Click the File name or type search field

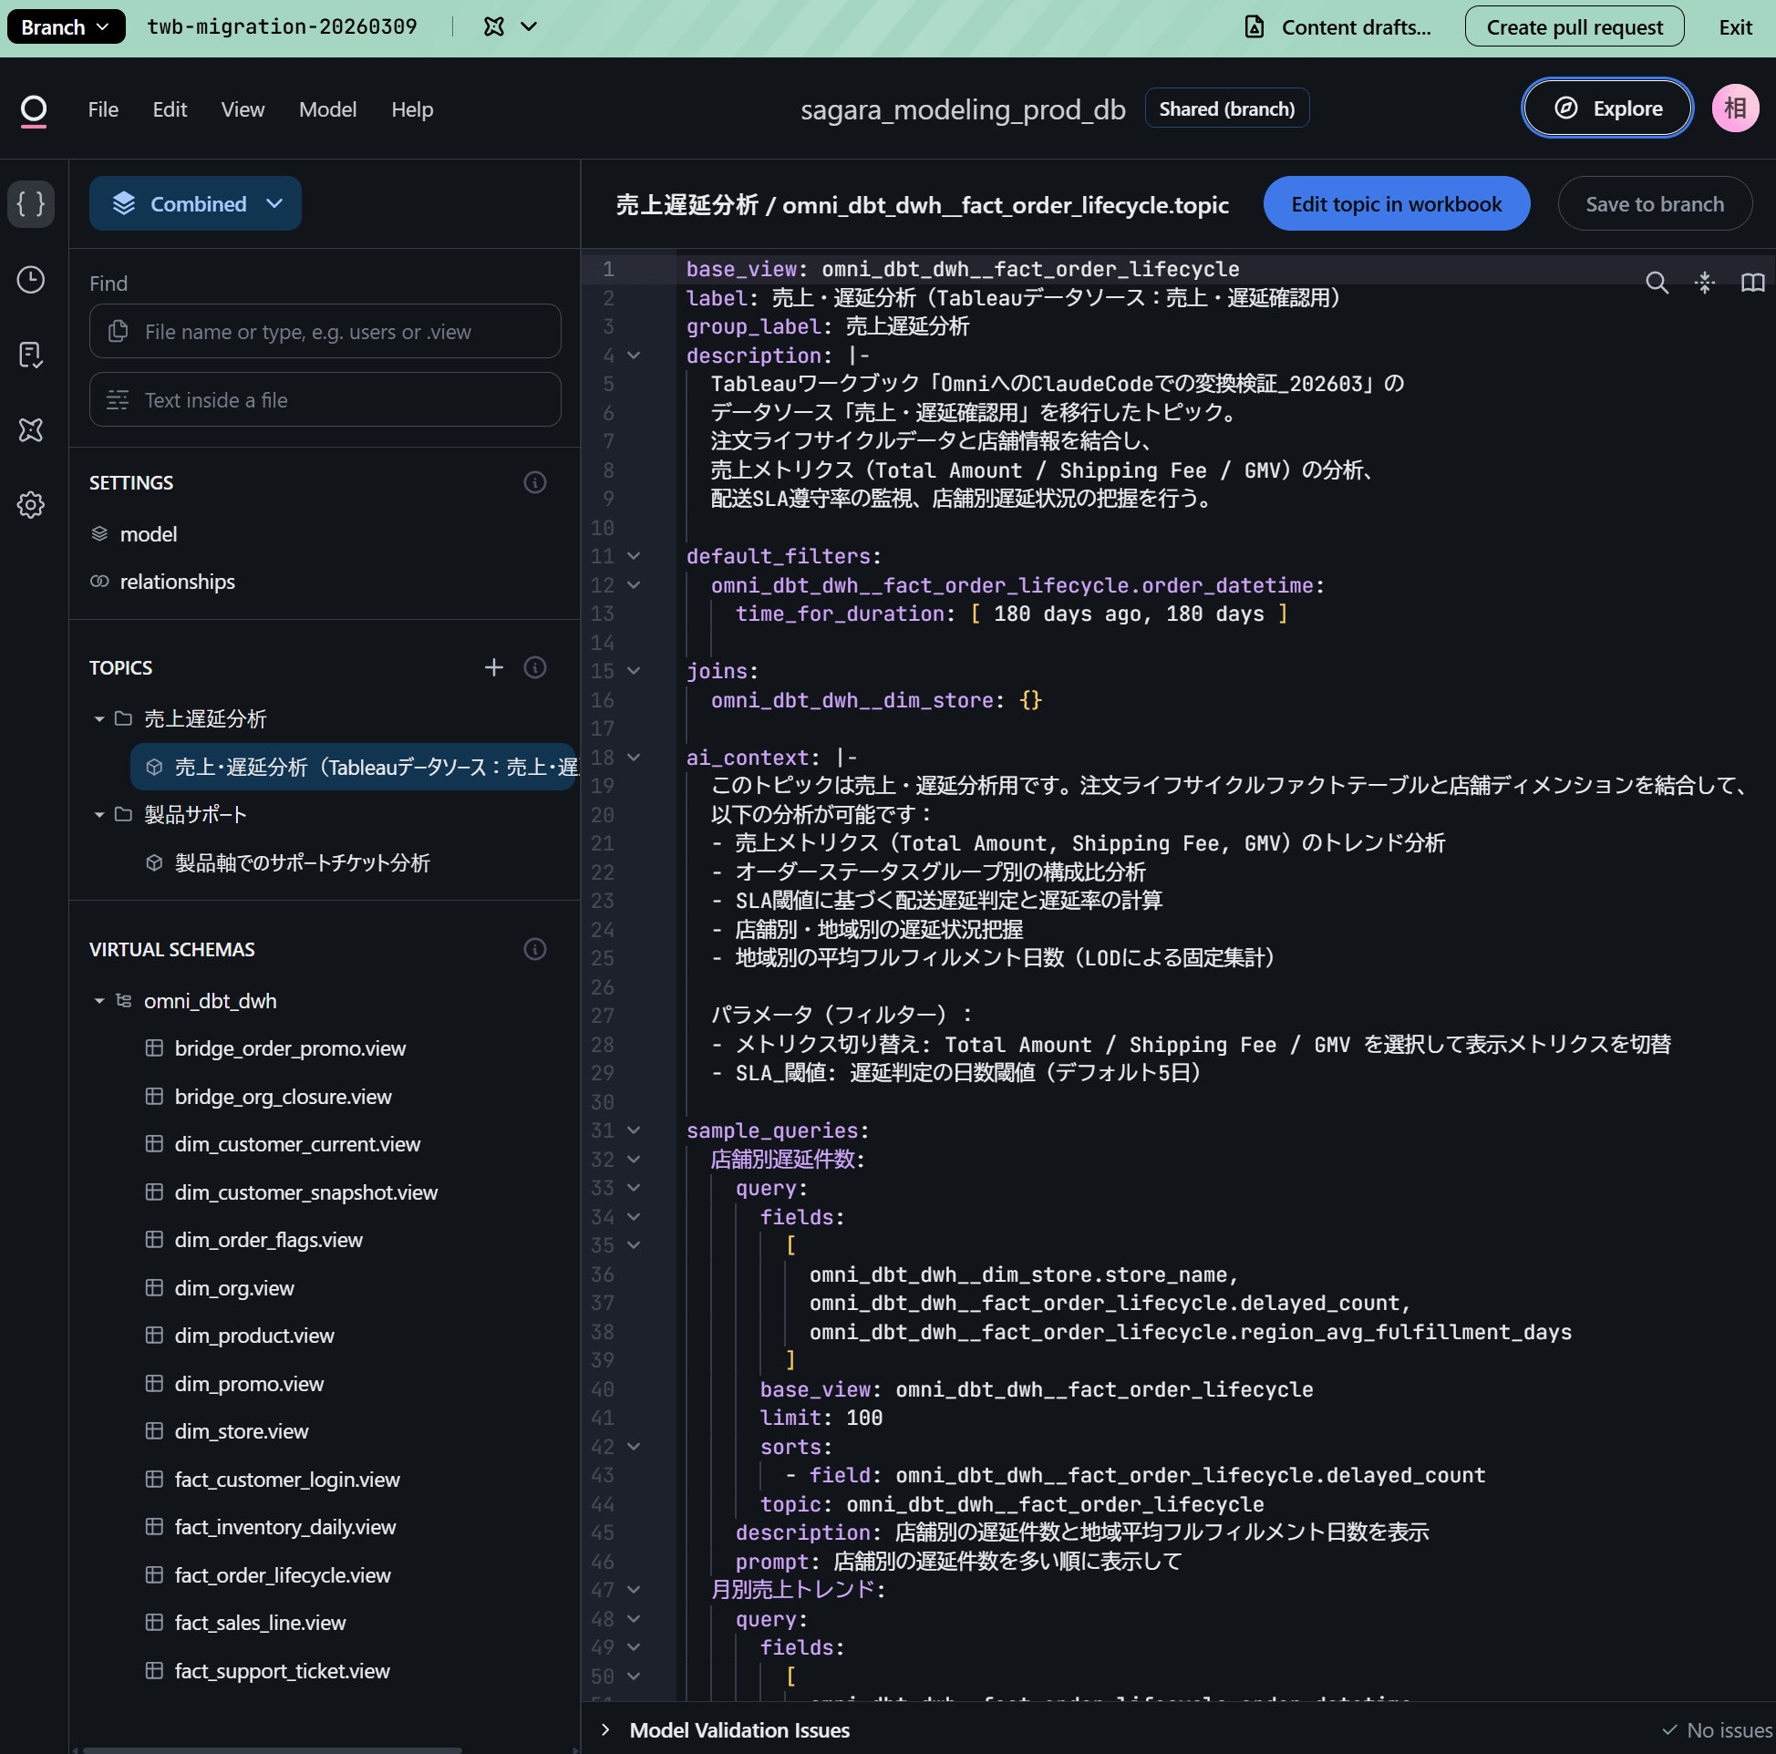click(x=325, y=331)
